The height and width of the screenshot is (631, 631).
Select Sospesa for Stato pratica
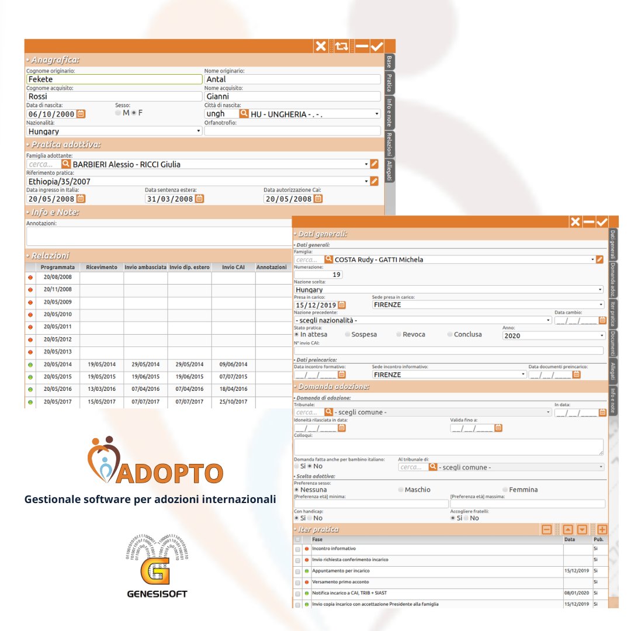pos(347,334)
